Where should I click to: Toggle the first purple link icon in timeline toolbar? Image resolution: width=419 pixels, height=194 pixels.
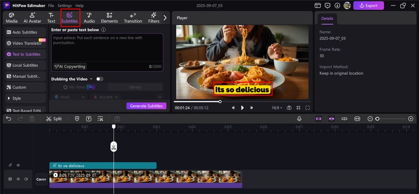tap(318, 119)
